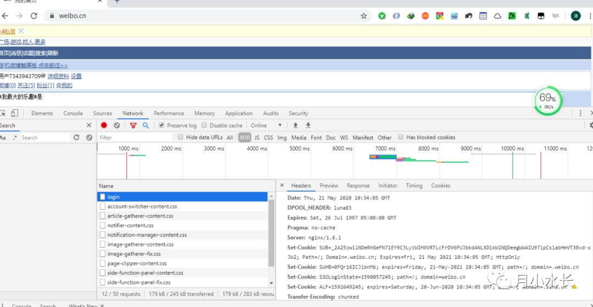
Task: Filter requests by CSS type
Action: point(268,138)
